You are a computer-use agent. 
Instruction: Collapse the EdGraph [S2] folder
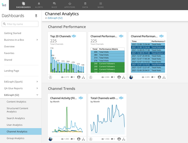point(37,95)
